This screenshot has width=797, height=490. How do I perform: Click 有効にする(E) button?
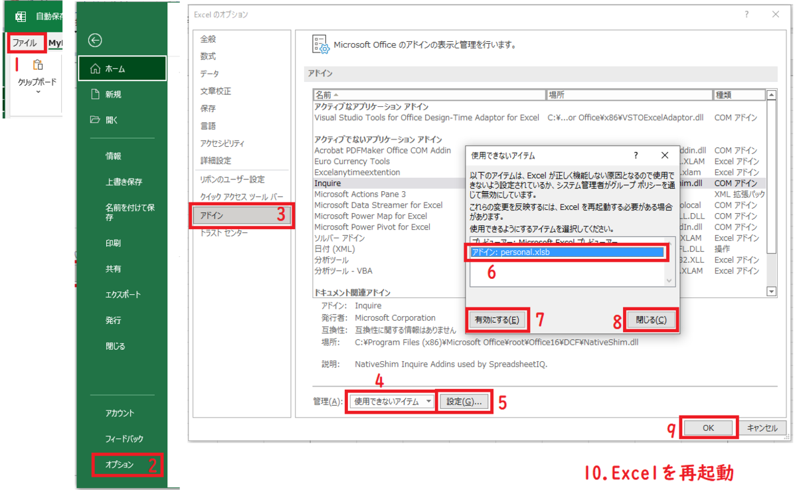[497, 320]
